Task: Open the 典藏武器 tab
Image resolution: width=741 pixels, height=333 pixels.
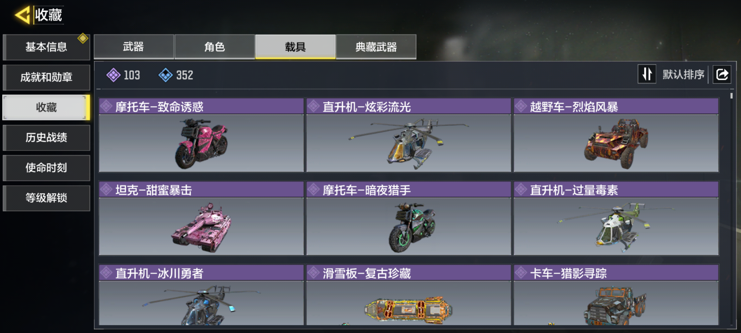Action: [x=376, y=47]
